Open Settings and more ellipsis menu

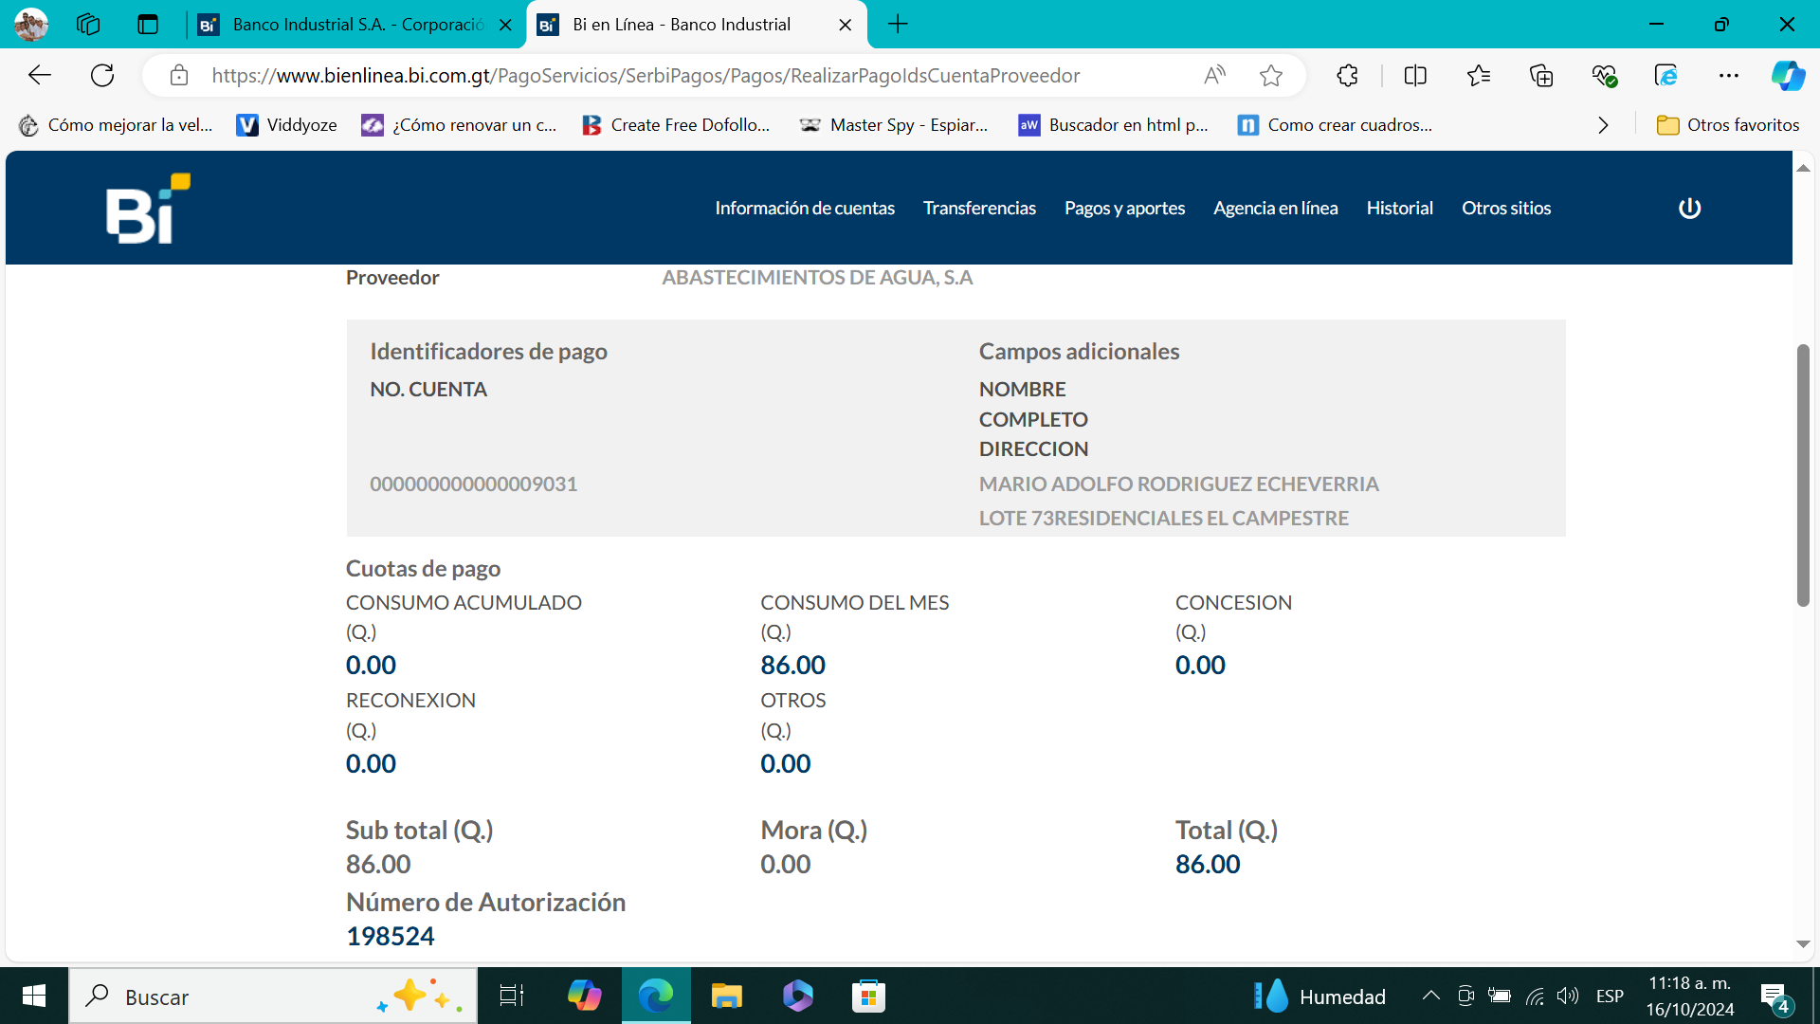[1728, 76]
